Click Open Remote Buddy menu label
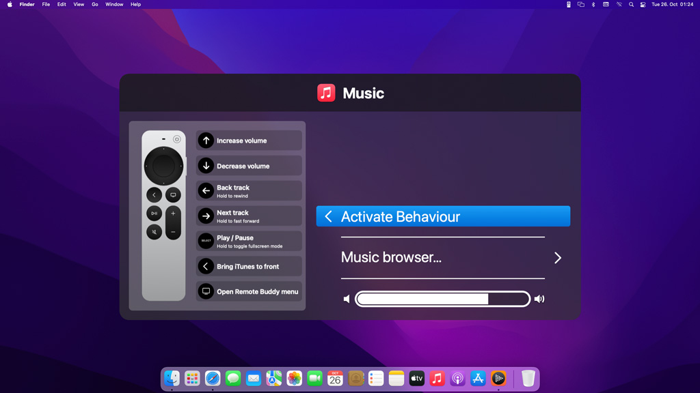The height and width of the screenshot is (393, 700). point(258,291)
